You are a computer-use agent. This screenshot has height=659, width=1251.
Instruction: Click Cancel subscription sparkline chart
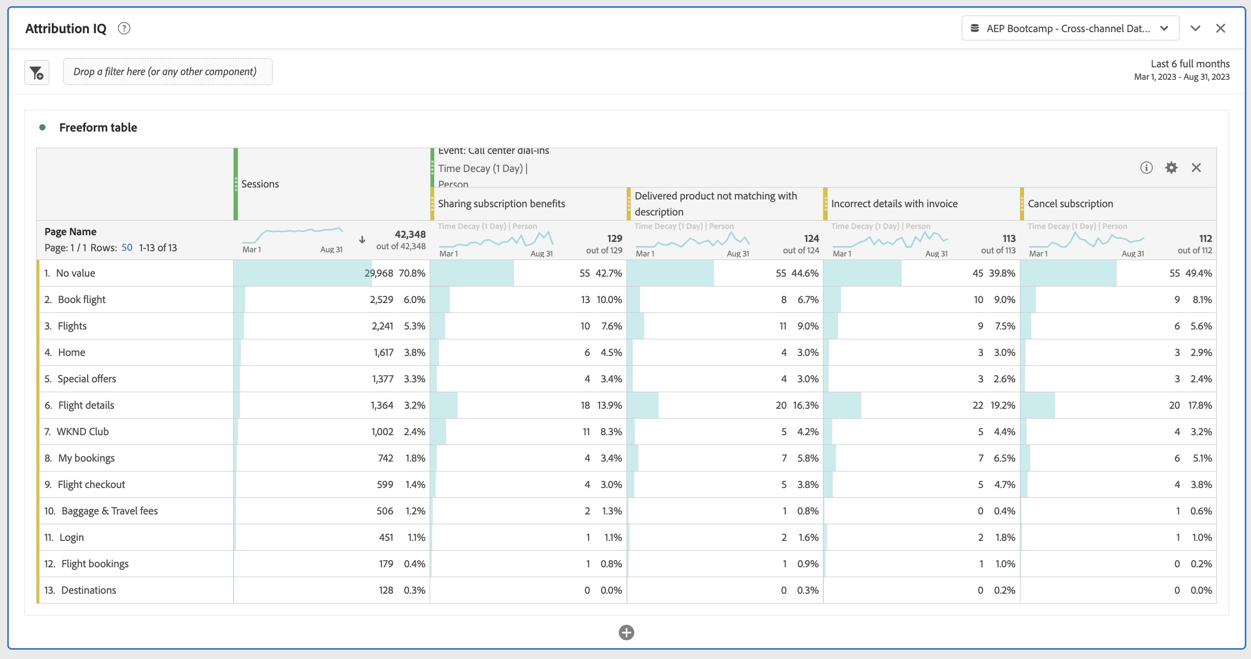[x=1086, y=239]
